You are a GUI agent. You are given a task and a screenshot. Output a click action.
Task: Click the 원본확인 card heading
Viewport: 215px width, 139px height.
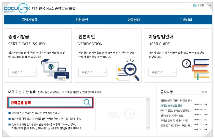pos(87,37)
